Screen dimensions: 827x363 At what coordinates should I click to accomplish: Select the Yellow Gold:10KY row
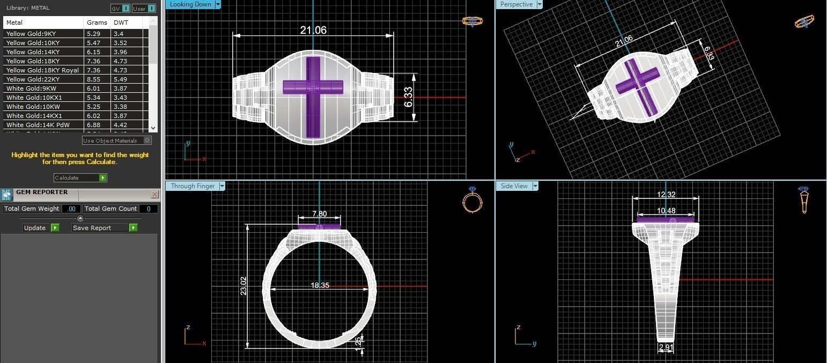tap(76, 42)
